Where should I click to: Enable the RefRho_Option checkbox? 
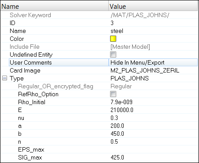pyautogui.click(x=113, y=94)
